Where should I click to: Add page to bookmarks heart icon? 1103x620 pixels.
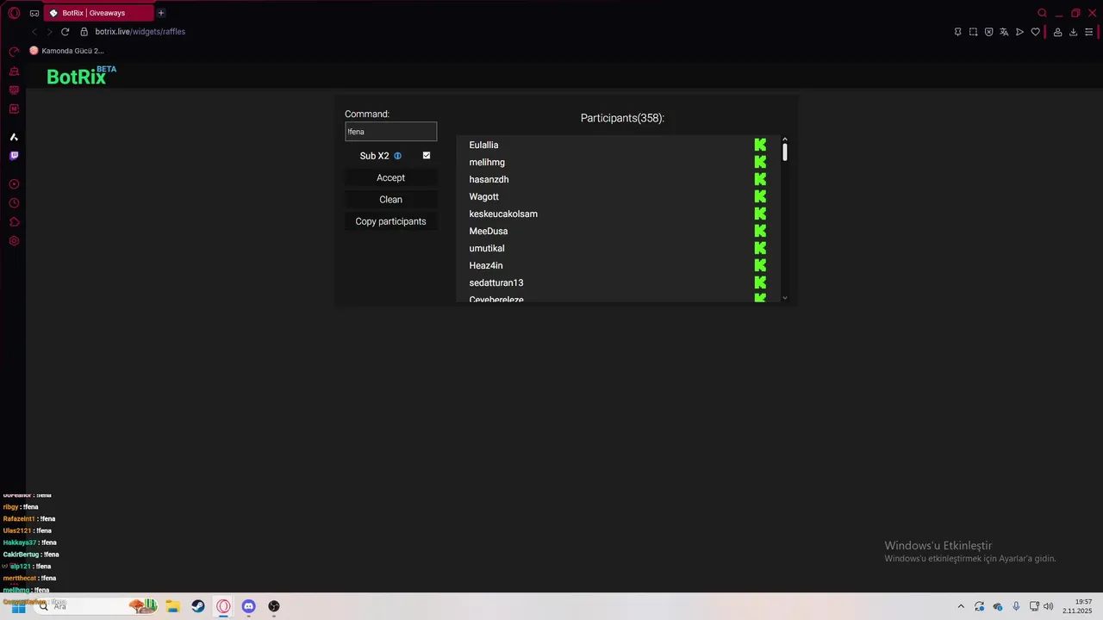pyautogui.click(x=1035, y=32)
